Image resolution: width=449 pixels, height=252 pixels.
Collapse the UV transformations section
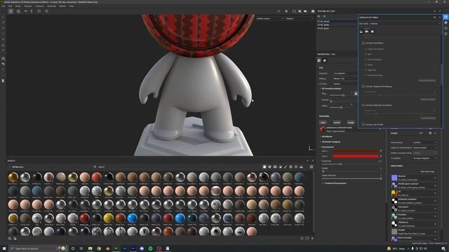coord(330,89)
